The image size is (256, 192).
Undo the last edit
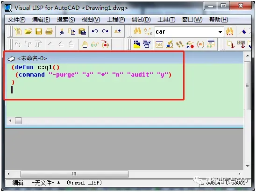pyautogui.click(x=95, y=31)
